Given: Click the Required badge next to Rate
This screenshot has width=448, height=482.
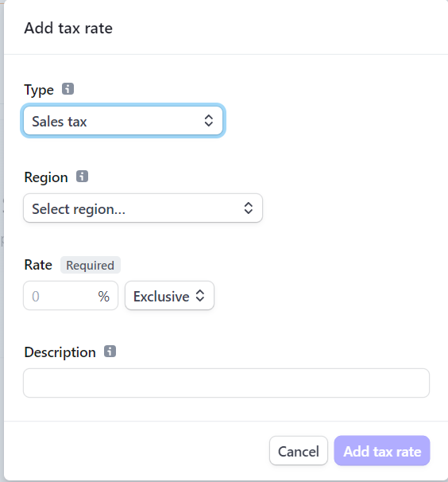Looking at the screenshot, I should click(91, 265).
